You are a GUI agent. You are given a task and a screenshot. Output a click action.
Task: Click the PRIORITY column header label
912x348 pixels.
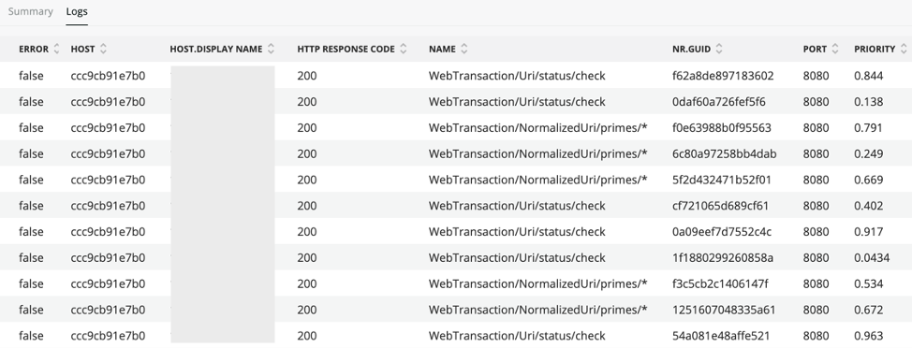pyautogui.click(x=875, y=50)
